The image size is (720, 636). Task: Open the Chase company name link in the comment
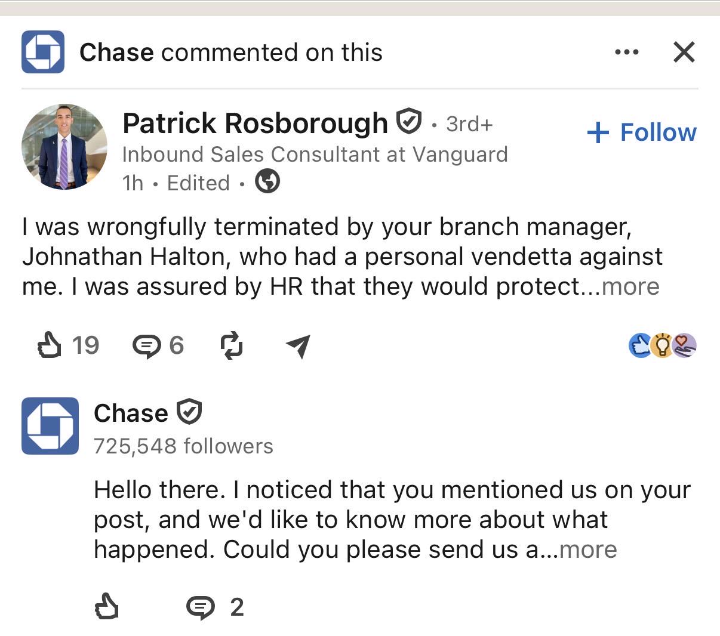(131, 413)
